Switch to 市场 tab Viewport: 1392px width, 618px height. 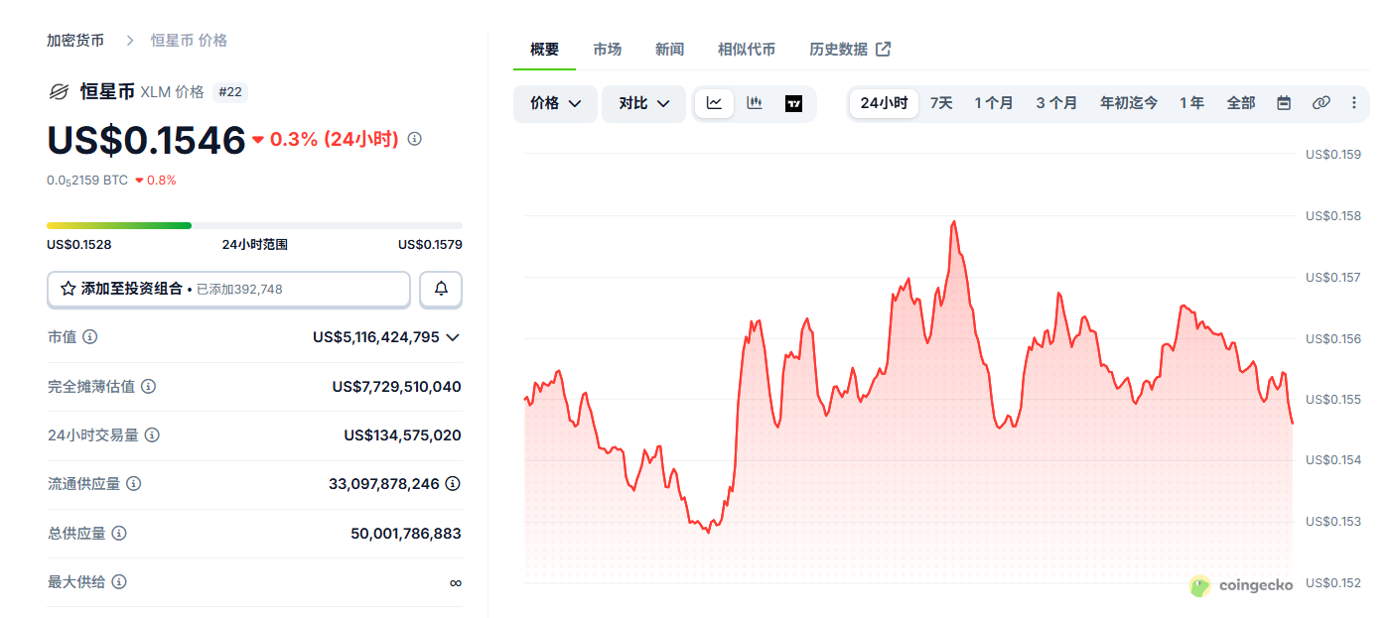[x=607, y=49]
